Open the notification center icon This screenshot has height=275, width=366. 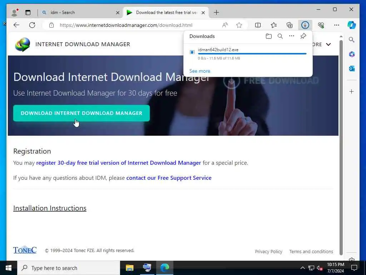pyautogui.click(x=354, y=268)
